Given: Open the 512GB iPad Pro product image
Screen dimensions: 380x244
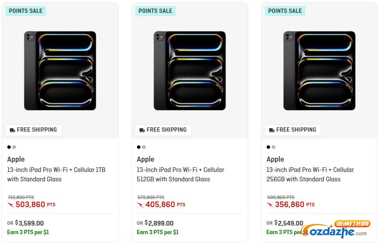Looking at the screenshot, I should click(190, 71).
